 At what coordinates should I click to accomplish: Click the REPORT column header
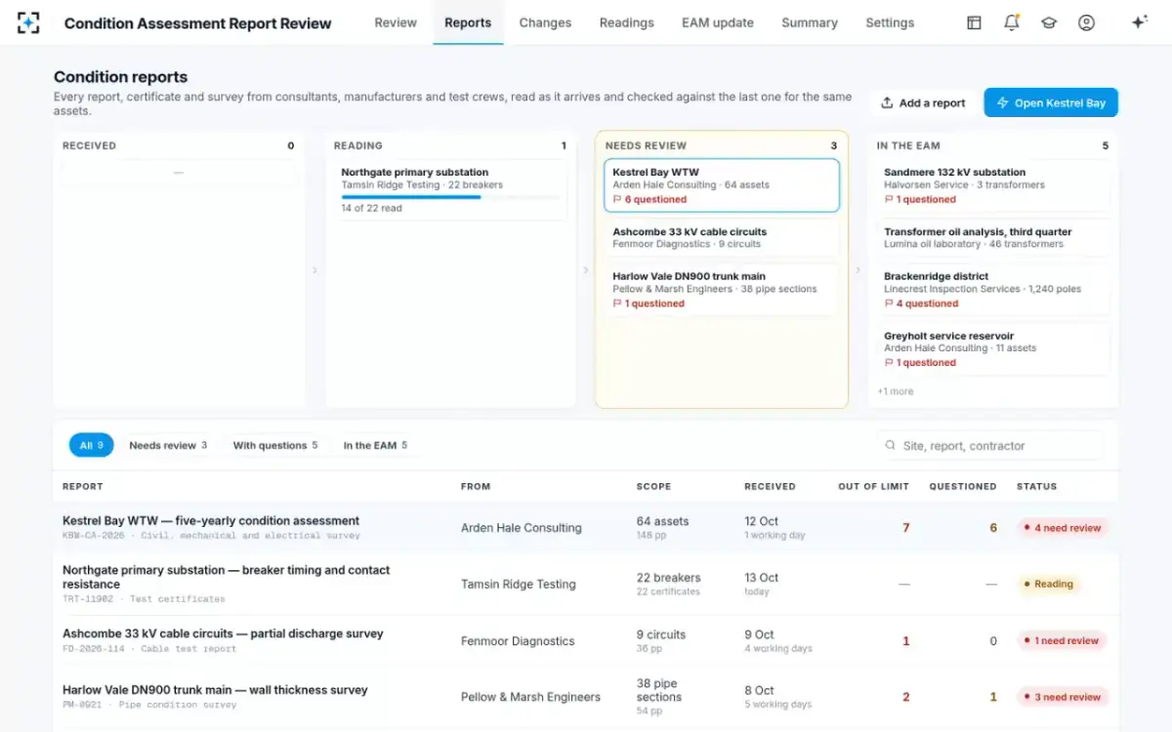(x=83, y=486)
